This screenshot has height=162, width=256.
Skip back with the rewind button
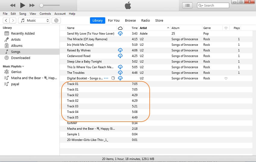click(x=13, y=5)
